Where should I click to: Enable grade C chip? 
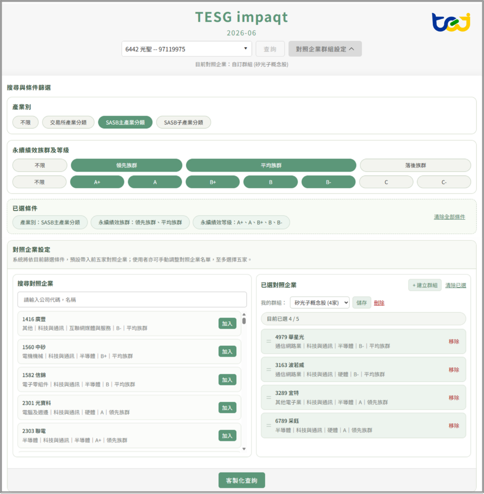point(386,182)
